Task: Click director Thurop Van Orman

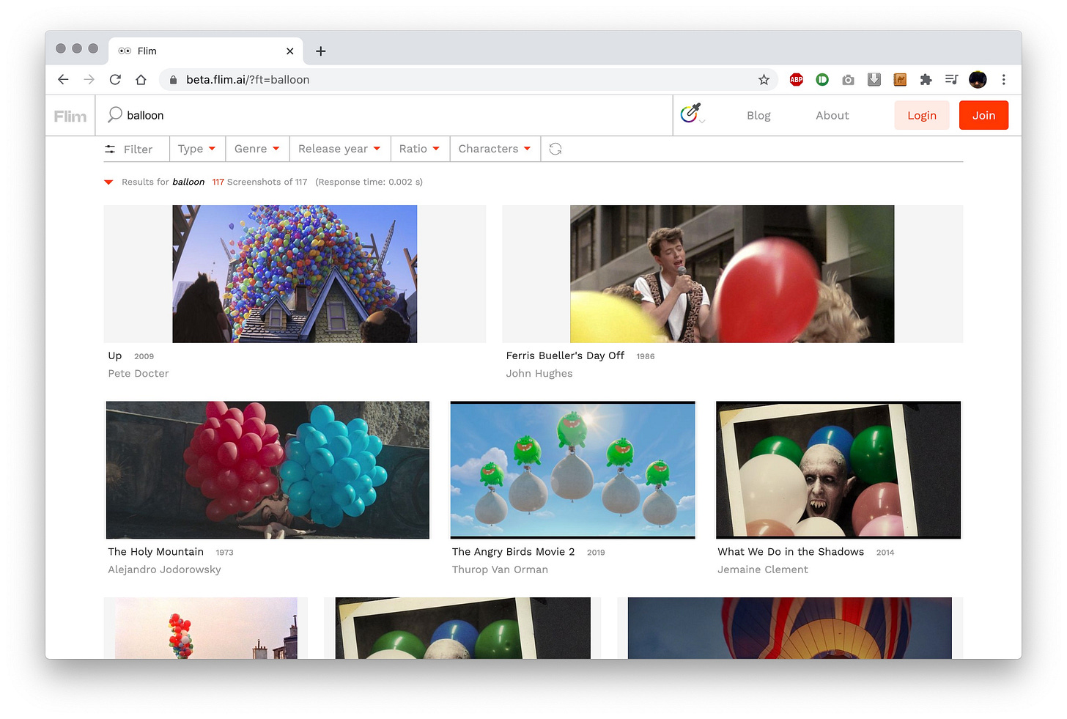Action: point(500,569)
